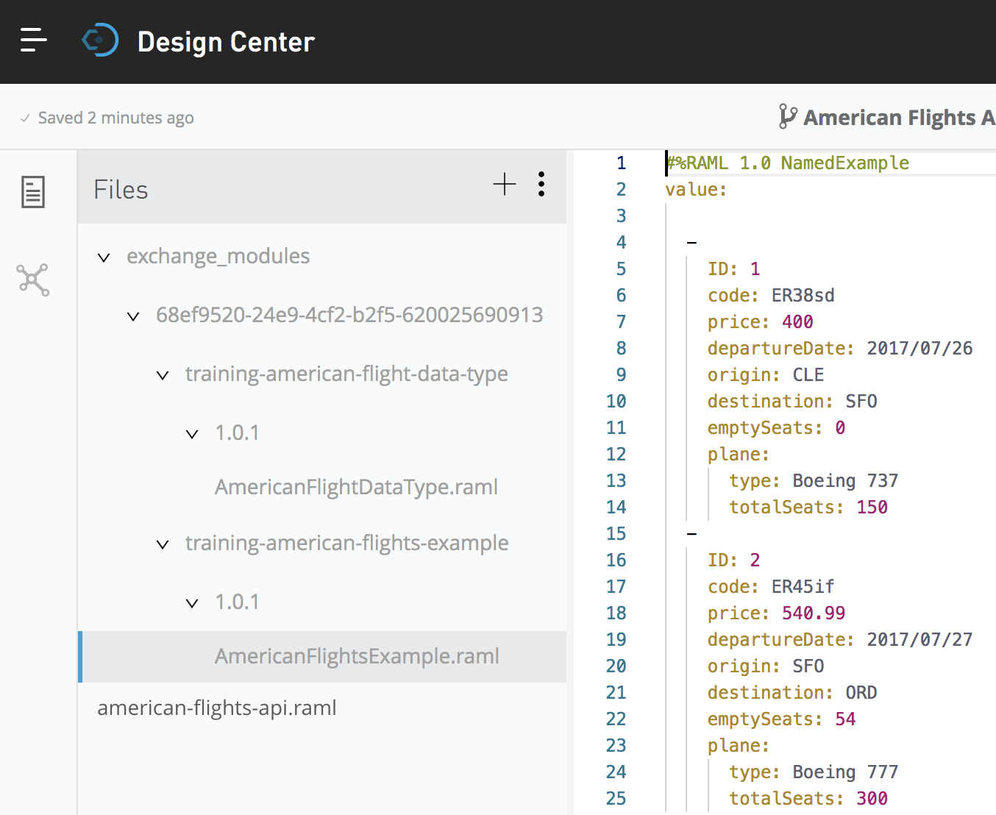Click the emptySeats: 0 line
This screenshot has height=815, width=996.
point(776,427)
